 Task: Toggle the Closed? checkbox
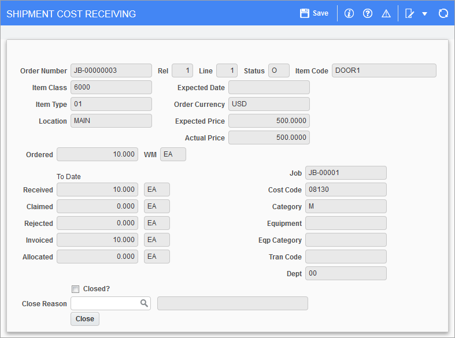pyautogui.click(x=75, y=289)
